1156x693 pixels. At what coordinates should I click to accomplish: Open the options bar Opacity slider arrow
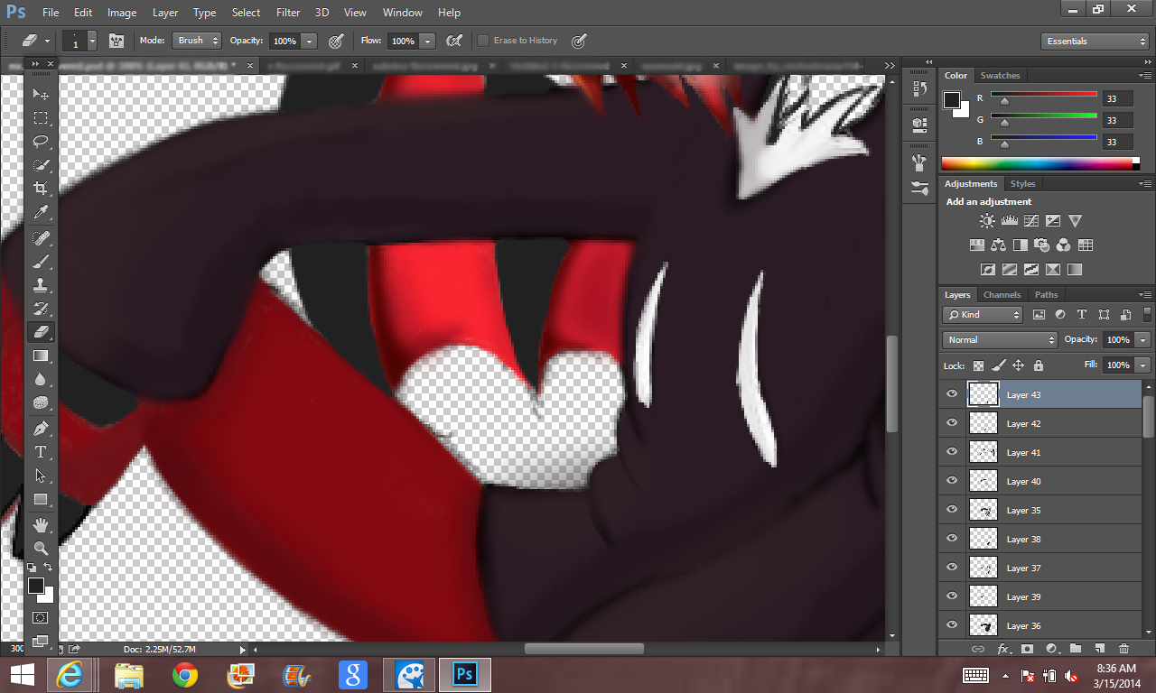pos(309,41)
